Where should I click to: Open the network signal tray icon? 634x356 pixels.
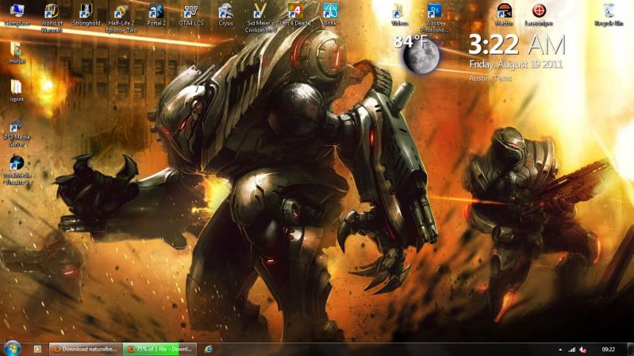(x=572, y=350)
